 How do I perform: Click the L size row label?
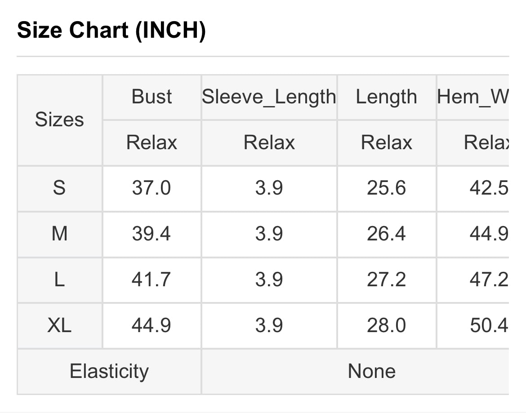(x=59, y=280)
